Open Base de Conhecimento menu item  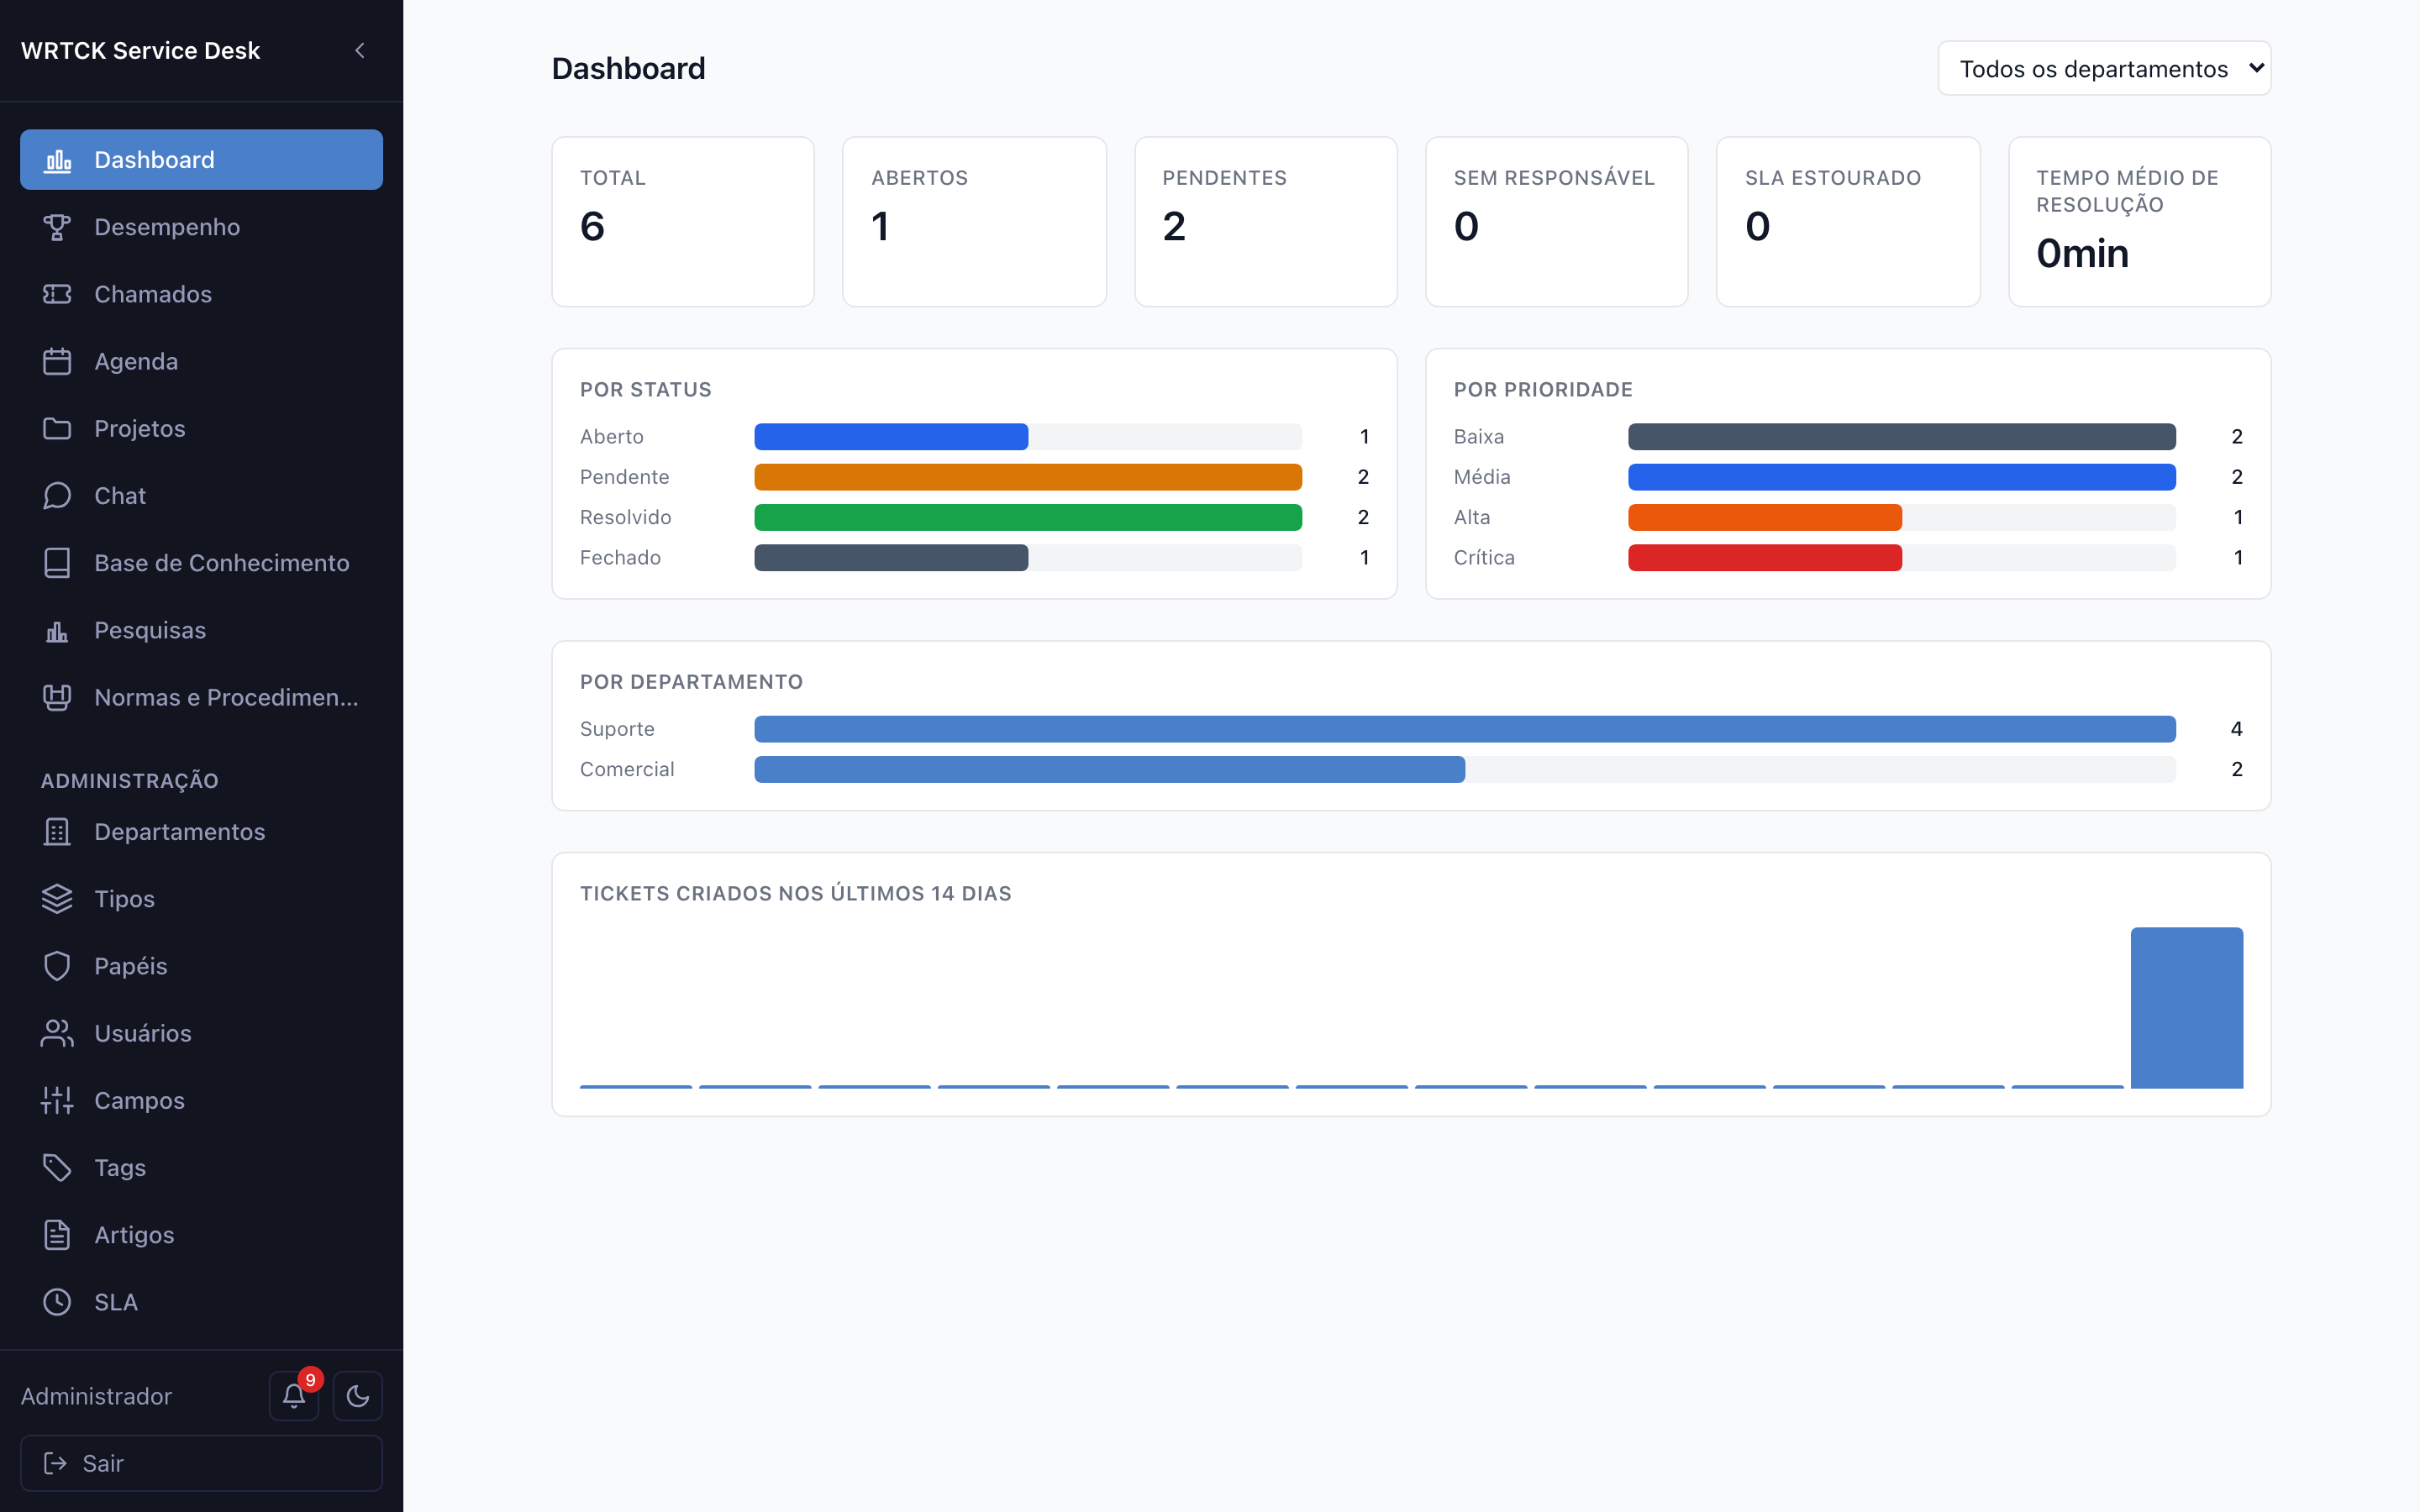click(201, 563)
